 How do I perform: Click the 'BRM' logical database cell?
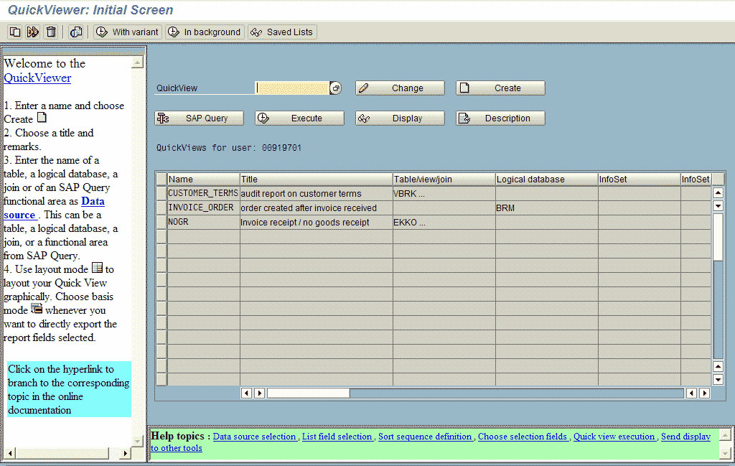546,208
